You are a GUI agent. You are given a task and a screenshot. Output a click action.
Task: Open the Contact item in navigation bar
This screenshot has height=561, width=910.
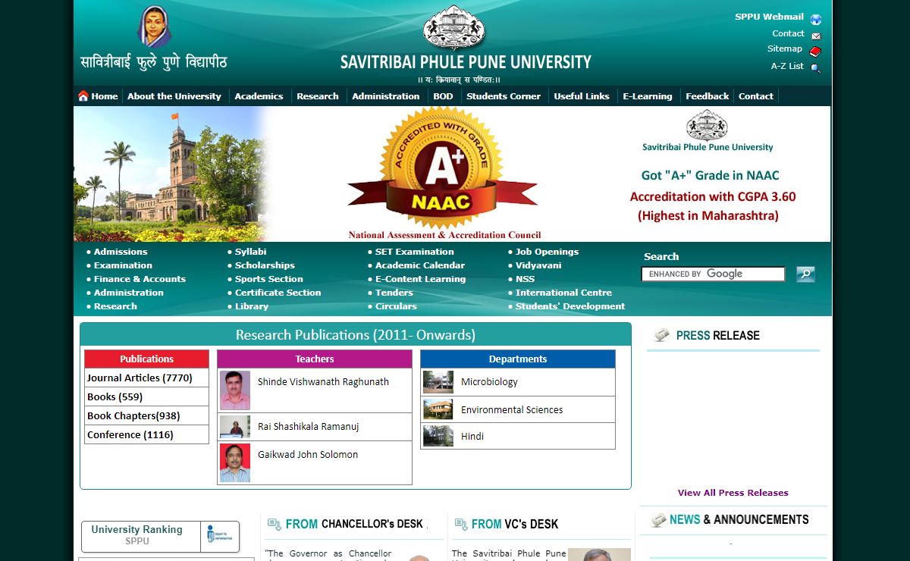point(756,96)
